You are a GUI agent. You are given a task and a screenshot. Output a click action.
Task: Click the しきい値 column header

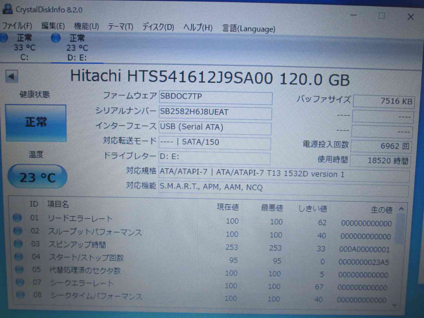click(x=313, y=209)
